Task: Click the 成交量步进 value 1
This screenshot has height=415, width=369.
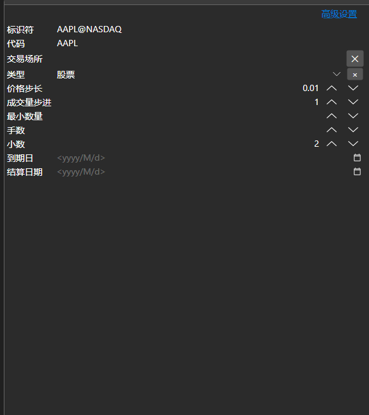Action: pos(316,102)
